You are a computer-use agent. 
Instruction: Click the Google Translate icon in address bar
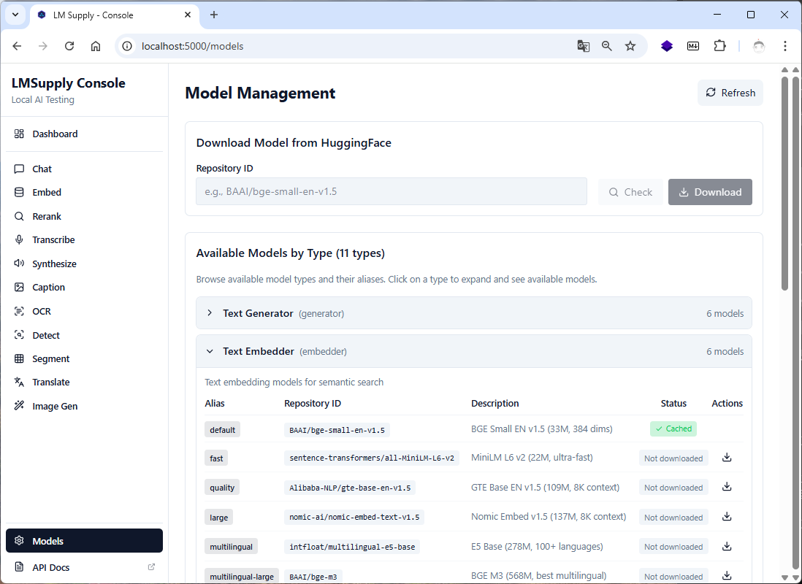coord(583,46)
